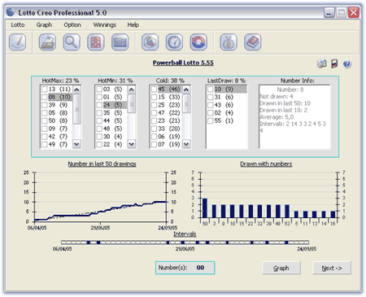This screenshot has height=297, width=366.
Task: Click the Lotto Creo globe title icon
Action: (x=11, y=12)
